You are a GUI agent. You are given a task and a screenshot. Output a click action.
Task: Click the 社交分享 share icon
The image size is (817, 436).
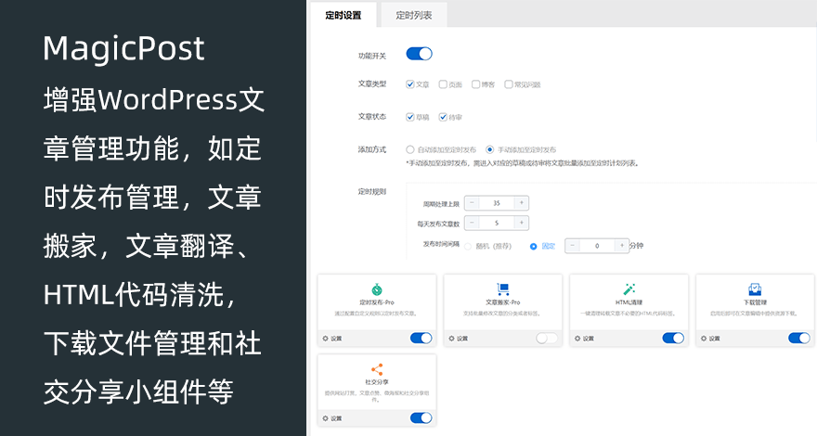pyautogui.click(x=377, y=369)
